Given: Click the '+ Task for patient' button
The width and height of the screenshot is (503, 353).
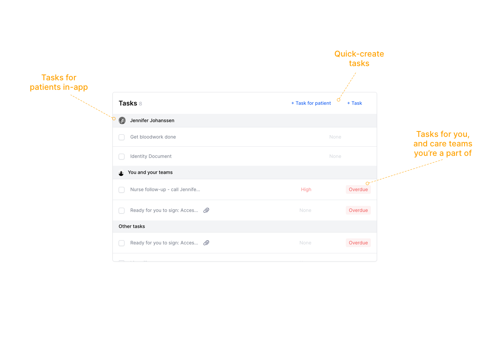Looking at the screenshot, I should [311, 103].
